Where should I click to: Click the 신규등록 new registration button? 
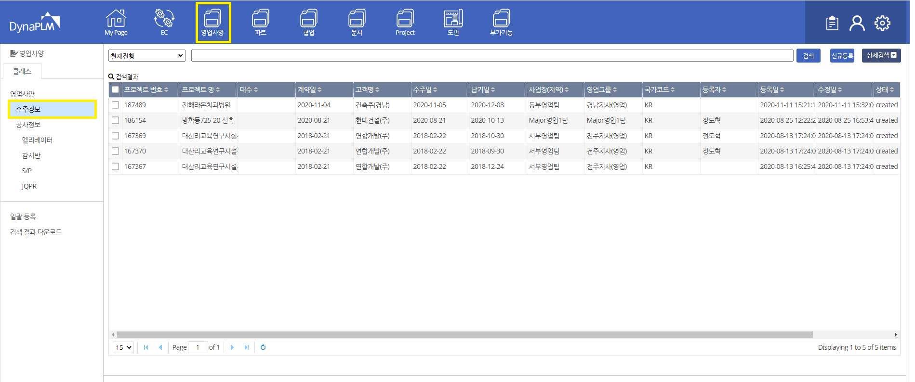[842, 56]
